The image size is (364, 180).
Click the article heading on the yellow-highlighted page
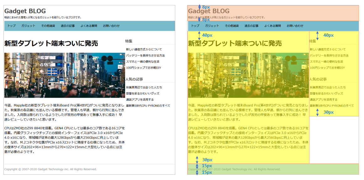[x=235, y=43]
